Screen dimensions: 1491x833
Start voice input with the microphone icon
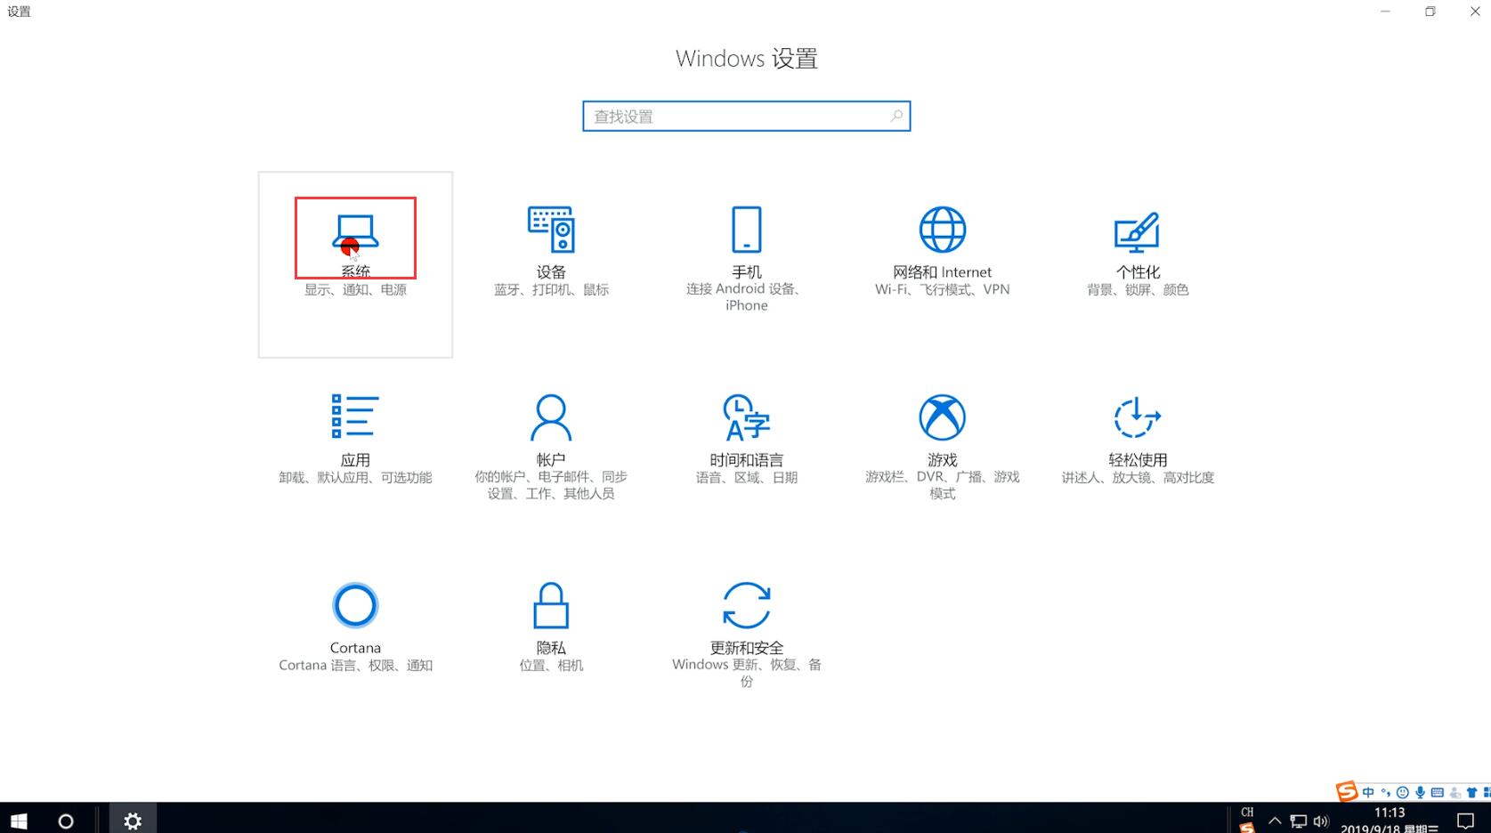1420,792
